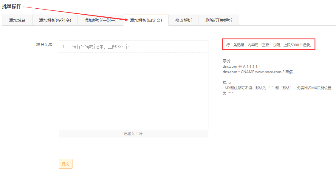Click the 添加解析(自定义) tab

click(146, 20)
